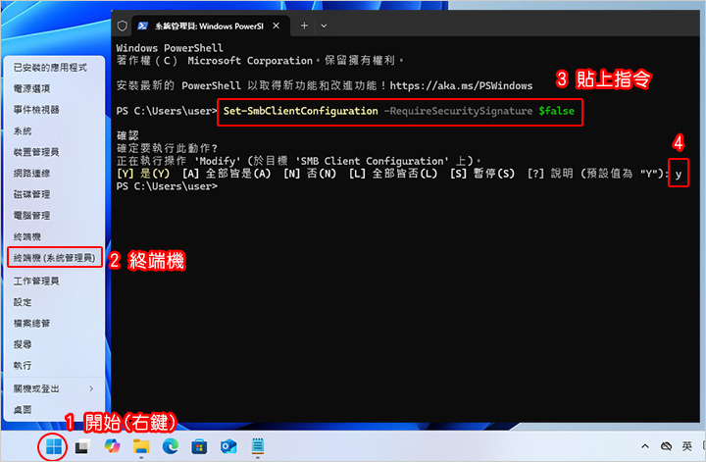Viewport: 706px width, 462px height.
Task: Click the $false parameter value
Action: point(557,111)
